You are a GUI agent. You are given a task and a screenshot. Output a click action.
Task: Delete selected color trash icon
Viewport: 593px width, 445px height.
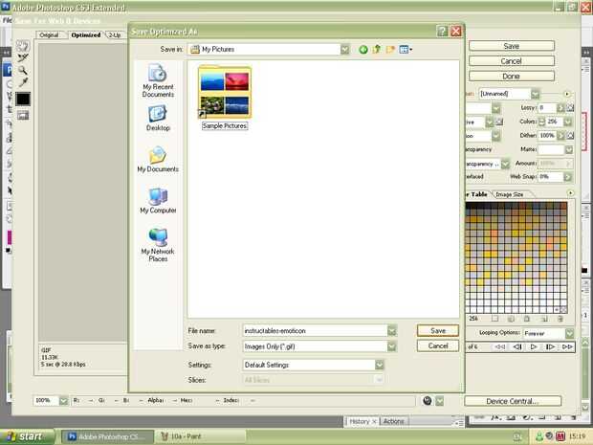[560, 319]
